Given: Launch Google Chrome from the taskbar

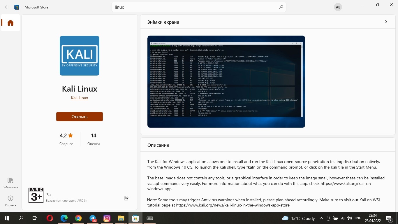Looking at the screenshot, I should (78, 218).
